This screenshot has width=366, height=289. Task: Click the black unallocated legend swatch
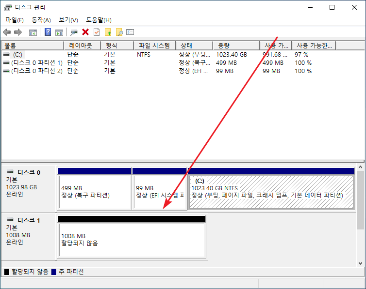click(x=7, y=272)
